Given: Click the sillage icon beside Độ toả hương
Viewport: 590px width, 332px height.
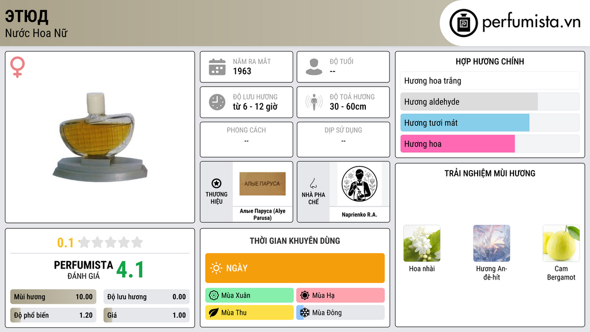Looking at the screenshot, I should tap(314, 102).
